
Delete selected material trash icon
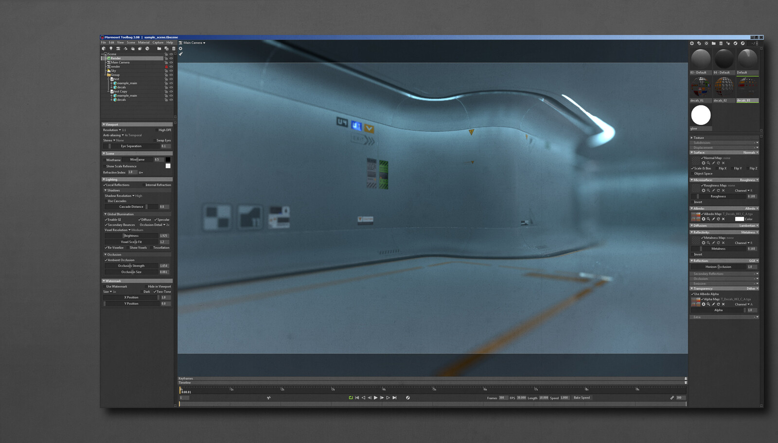tap(721, 43)
